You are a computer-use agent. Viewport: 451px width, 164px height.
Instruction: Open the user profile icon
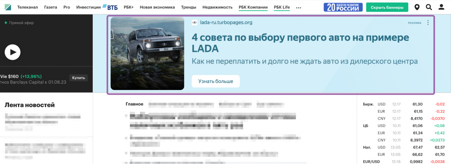(x=441, y=7)
